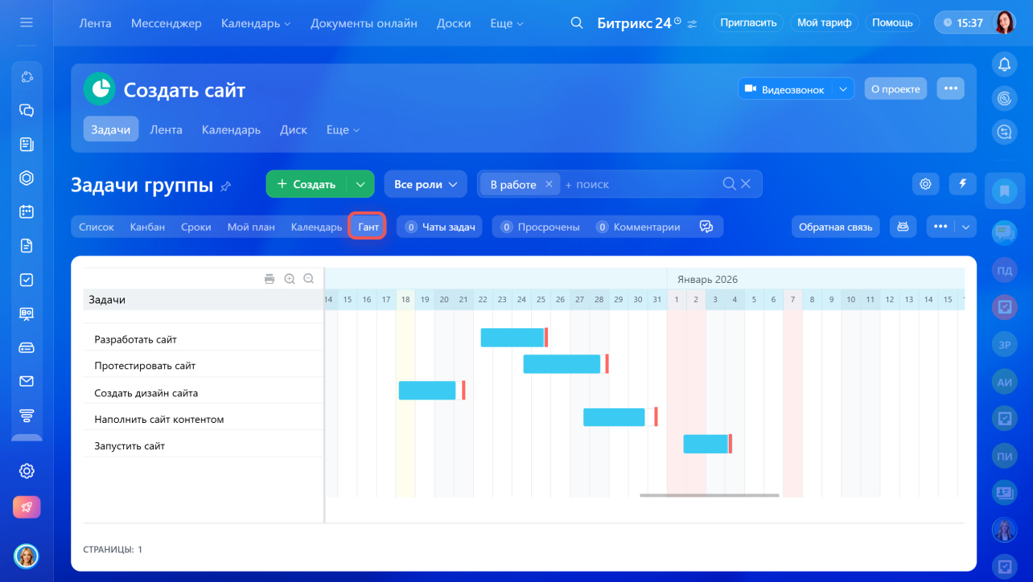Image resolution: width=1033 pixels, height=582 pixels.
Task: Zoom out the Gantt chart
Action: [309, 279]
